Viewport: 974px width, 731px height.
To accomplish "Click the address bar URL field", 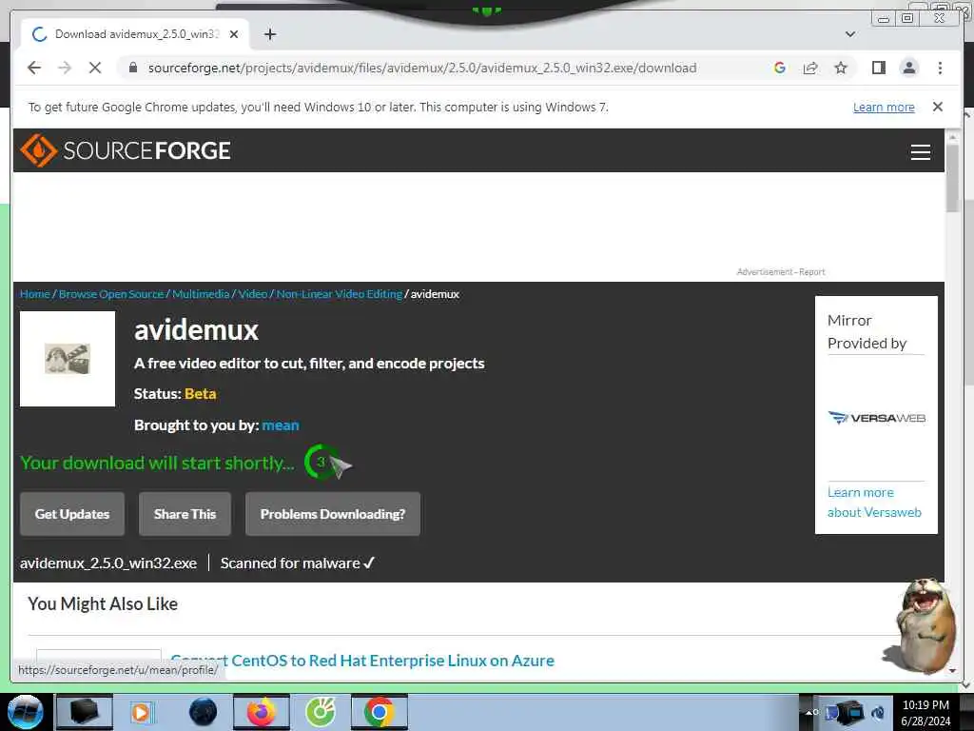I will tap(422, 68).
